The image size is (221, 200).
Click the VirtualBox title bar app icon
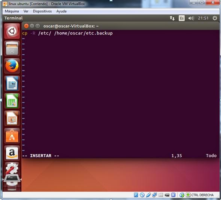5,4
